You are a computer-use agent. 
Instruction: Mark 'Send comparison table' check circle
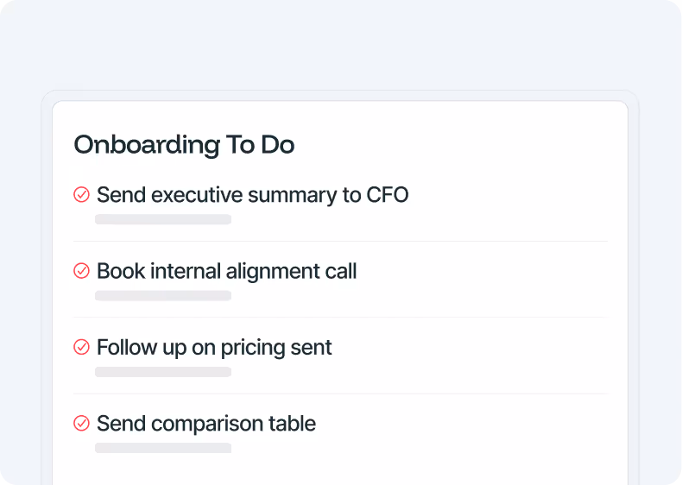(81, 423)
